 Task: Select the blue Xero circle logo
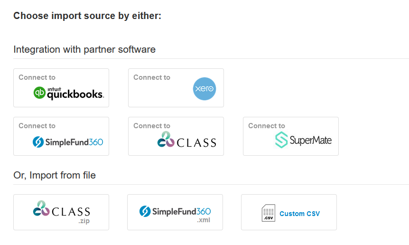[204, 89]
